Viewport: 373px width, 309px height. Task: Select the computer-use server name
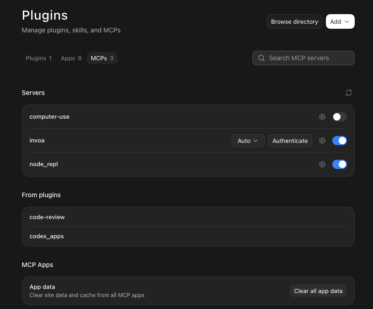point(49,117)
